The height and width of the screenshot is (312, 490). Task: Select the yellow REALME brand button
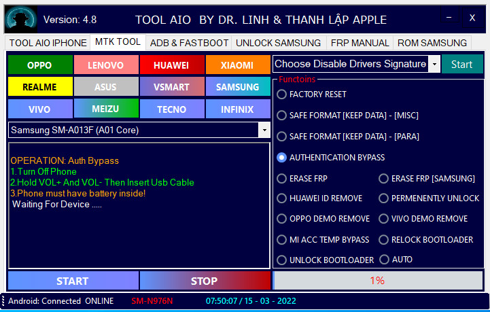tap(40, 86)
